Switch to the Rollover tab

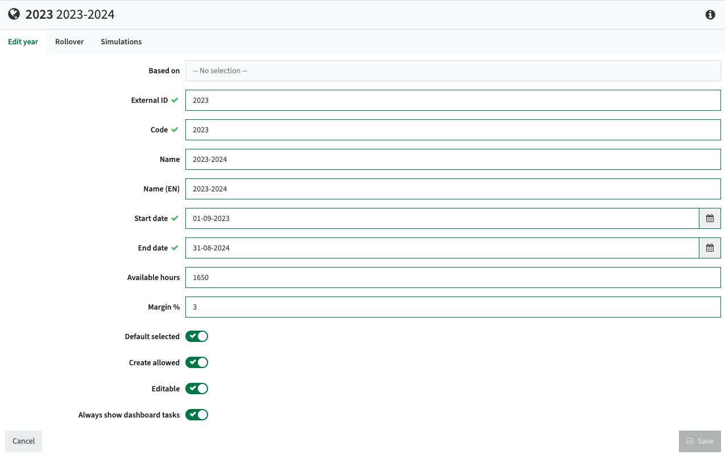(x=69, y=41)
